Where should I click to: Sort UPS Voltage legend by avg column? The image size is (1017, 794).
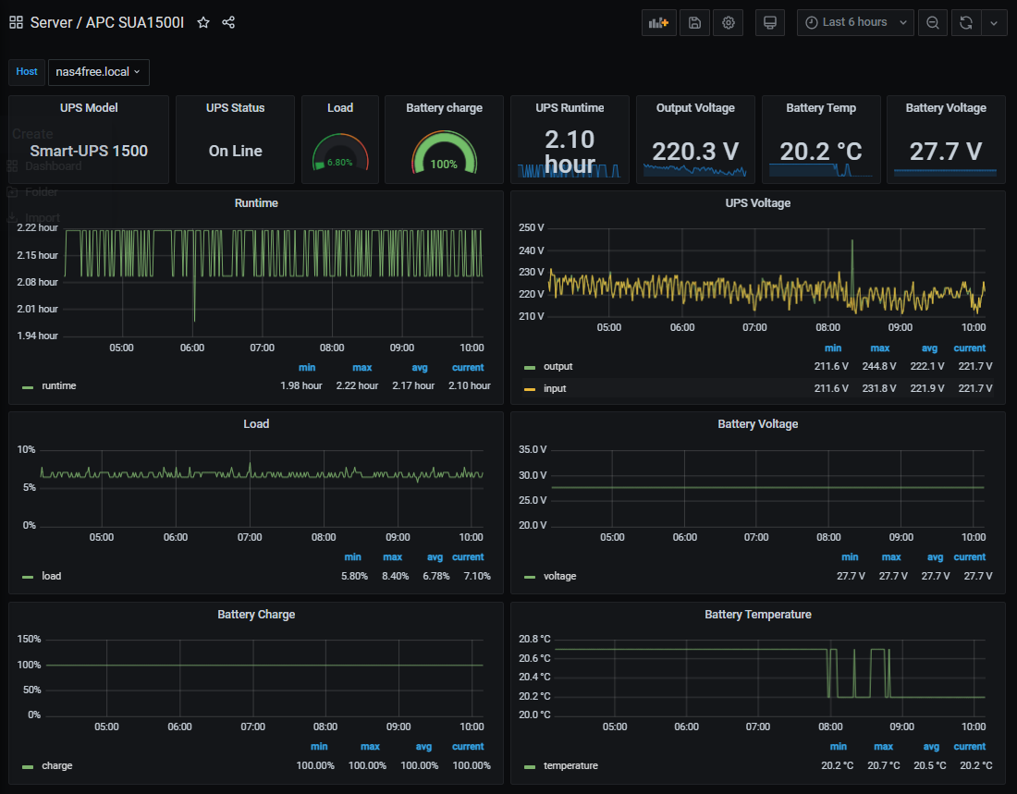[929, 348]
